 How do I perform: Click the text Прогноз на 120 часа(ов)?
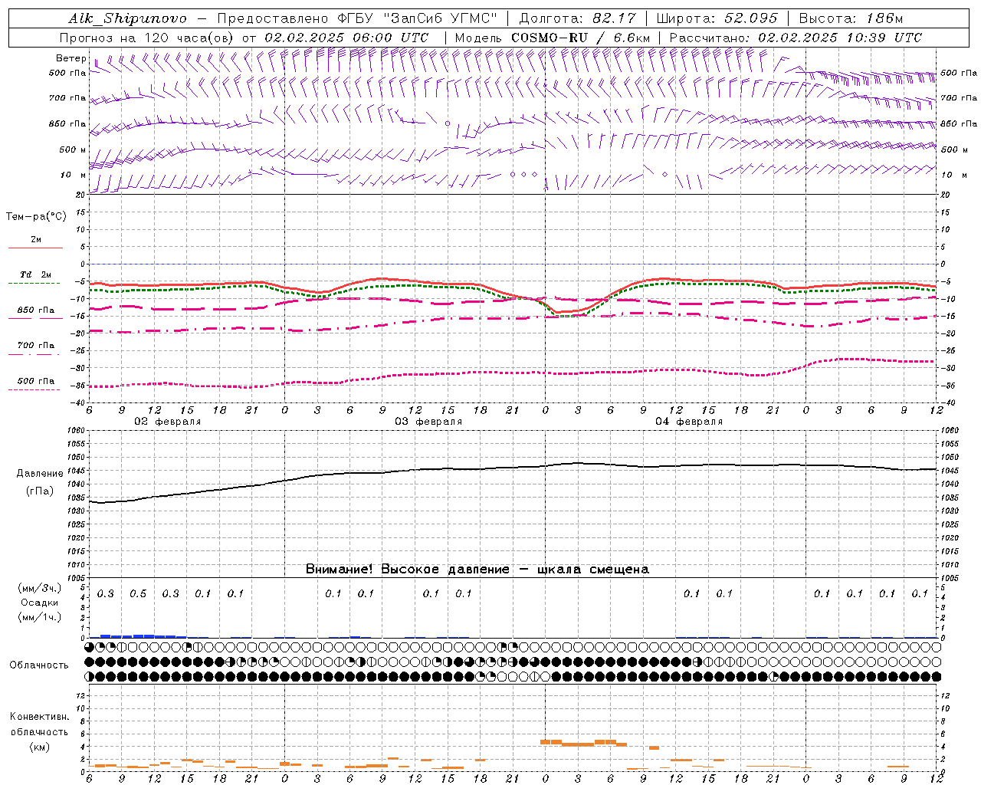click(x=147, y=38)
